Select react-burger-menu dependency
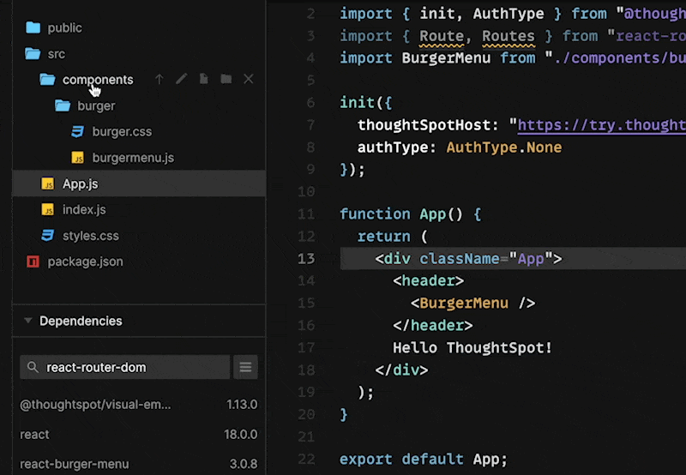 pos(75,464)
